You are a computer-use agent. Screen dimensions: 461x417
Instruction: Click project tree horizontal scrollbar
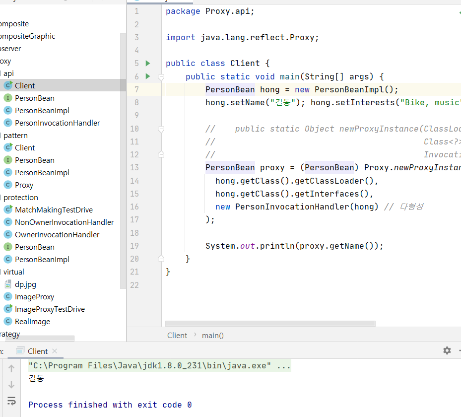[x=40, y=338]
